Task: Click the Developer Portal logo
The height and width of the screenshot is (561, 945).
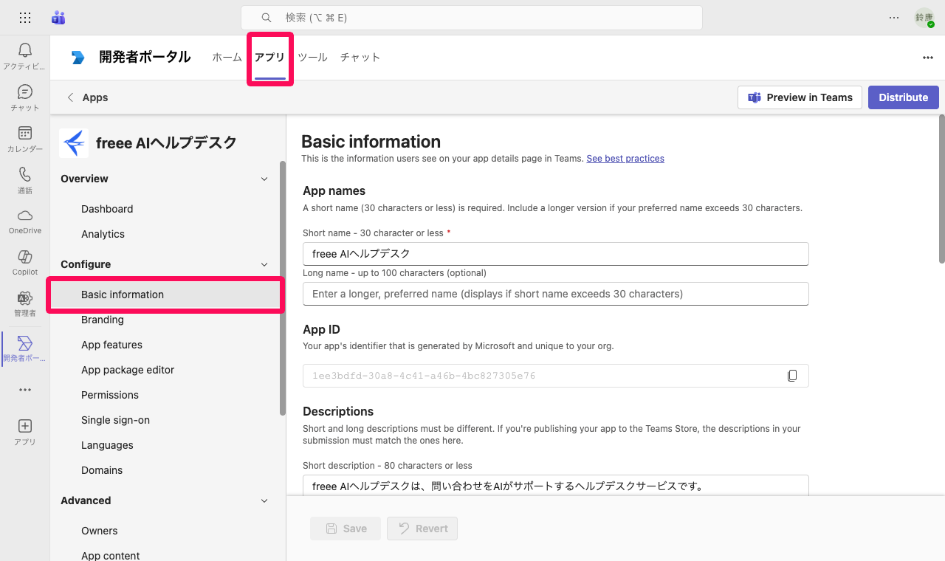Action: click(78, 58)
